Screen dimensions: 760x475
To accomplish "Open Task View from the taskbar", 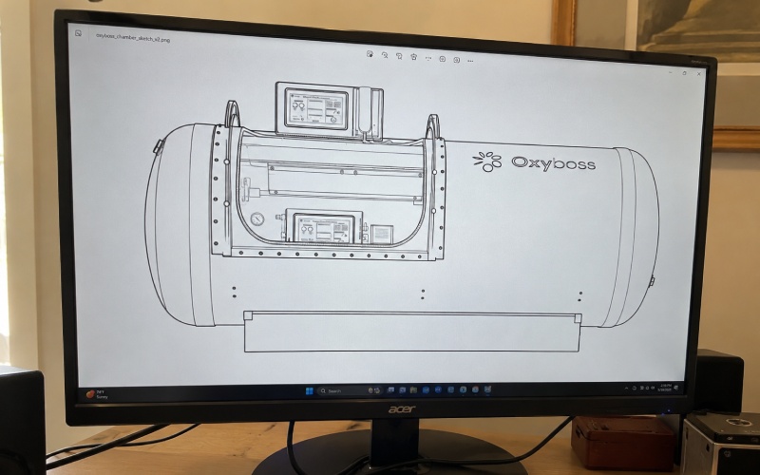I will [391, 389].
